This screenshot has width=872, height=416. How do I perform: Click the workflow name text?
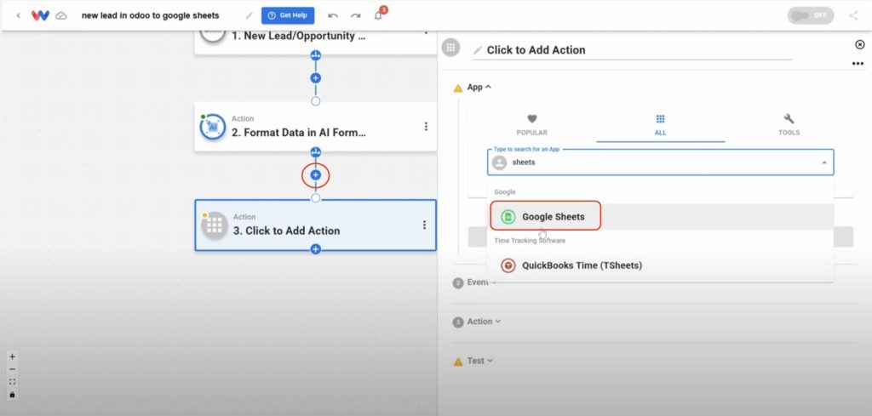(x=150, y=15)
